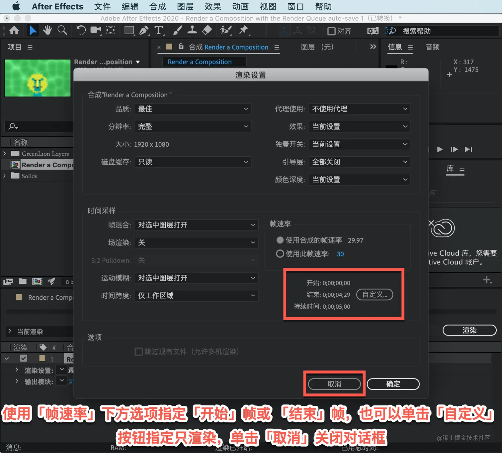Select the Selection arrow tool
502x453 pixels.
(33, 31)
